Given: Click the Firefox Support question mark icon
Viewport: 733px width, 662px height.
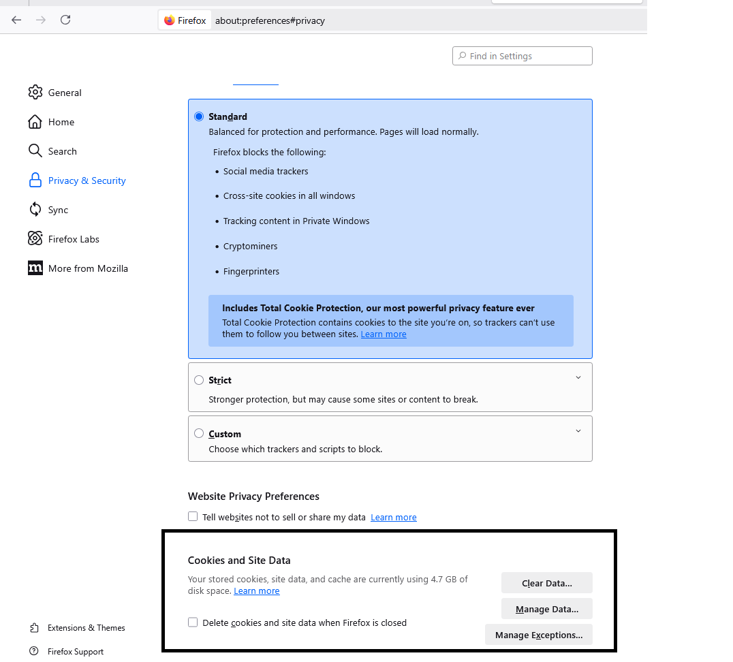Looking at the screenshot, I should 33,651.
